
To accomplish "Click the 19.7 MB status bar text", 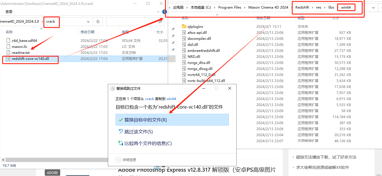I will 9,166.
